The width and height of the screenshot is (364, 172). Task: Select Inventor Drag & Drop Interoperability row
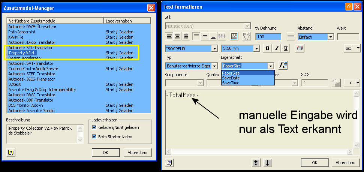tap(79, 90)
